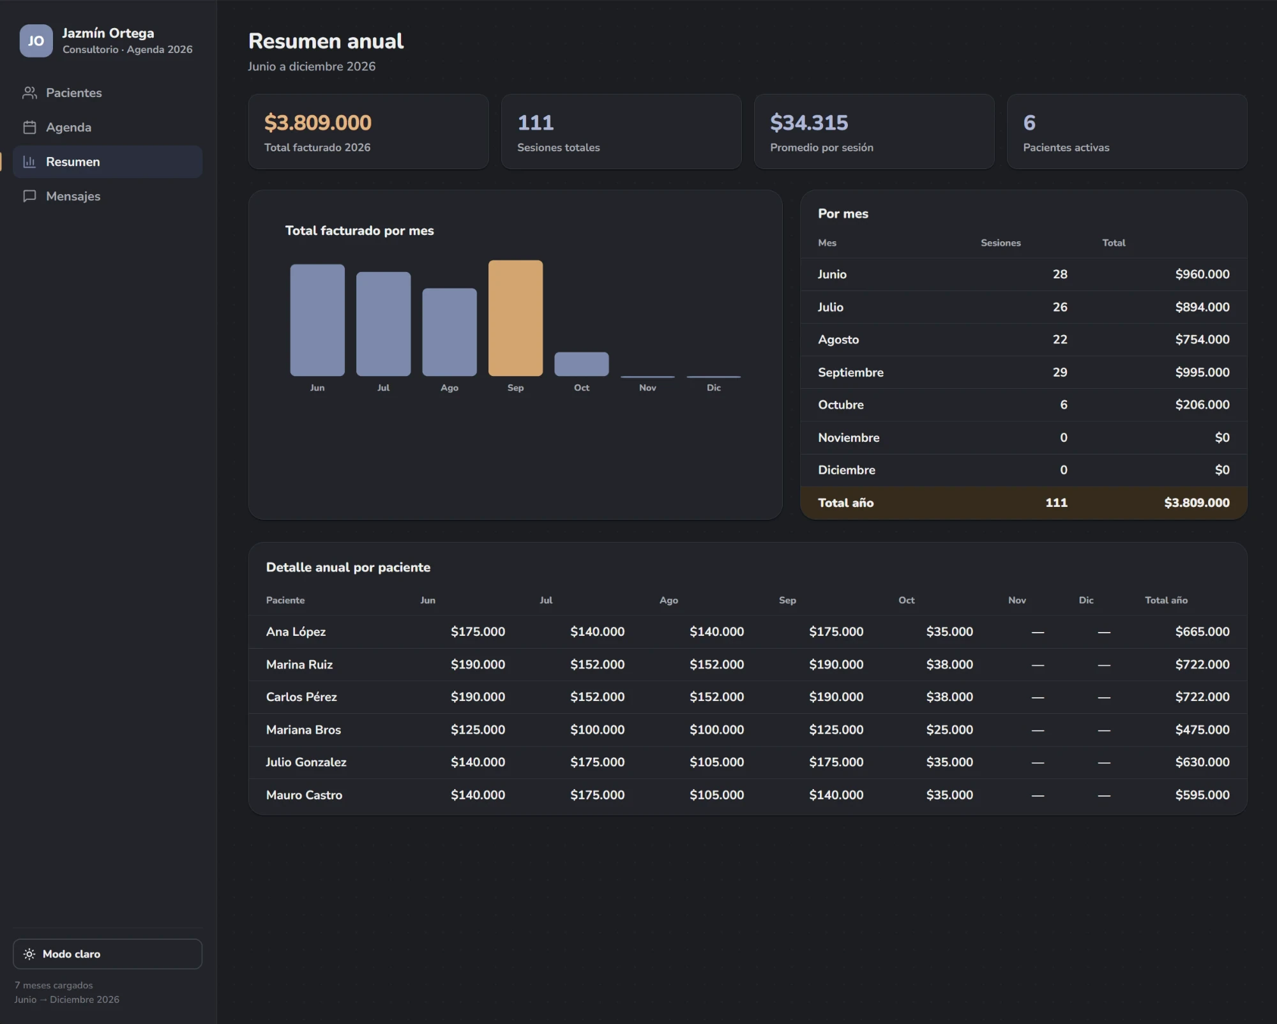The height and width of the screenshot is (1024, 1277).
Task: Click the Oct bar in chart
Action: point(582,364)
